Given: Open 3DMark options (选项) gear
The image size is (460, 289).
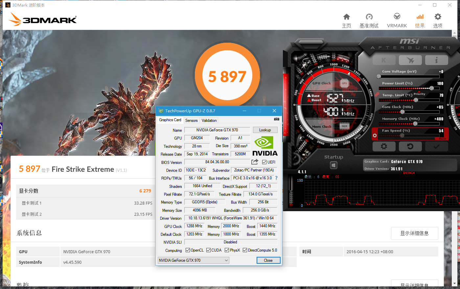Looking at the screenshot, I should 438,21.
